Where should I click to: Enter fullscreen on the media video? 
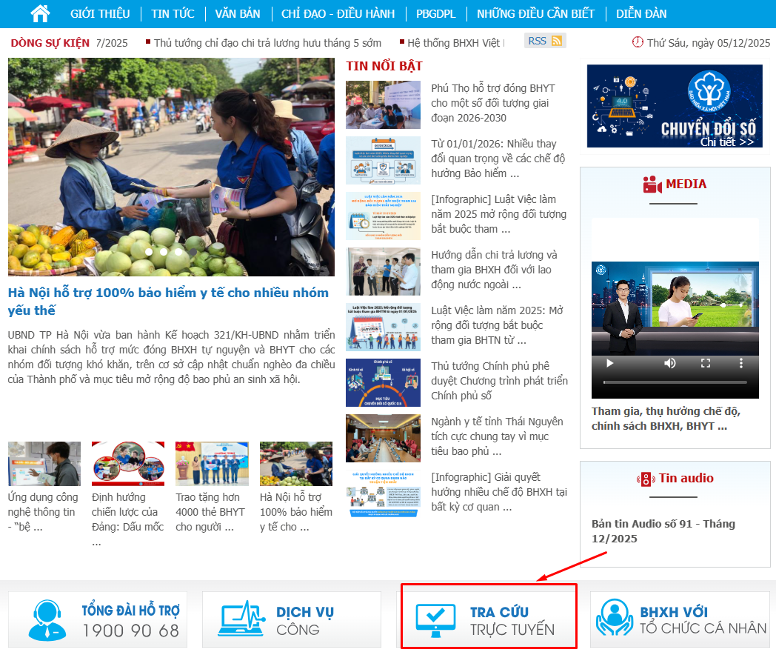point(706,363)
